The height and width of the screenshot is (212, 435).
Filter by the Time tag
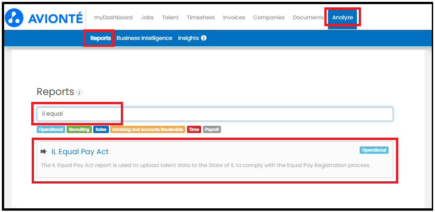point(194,129)
